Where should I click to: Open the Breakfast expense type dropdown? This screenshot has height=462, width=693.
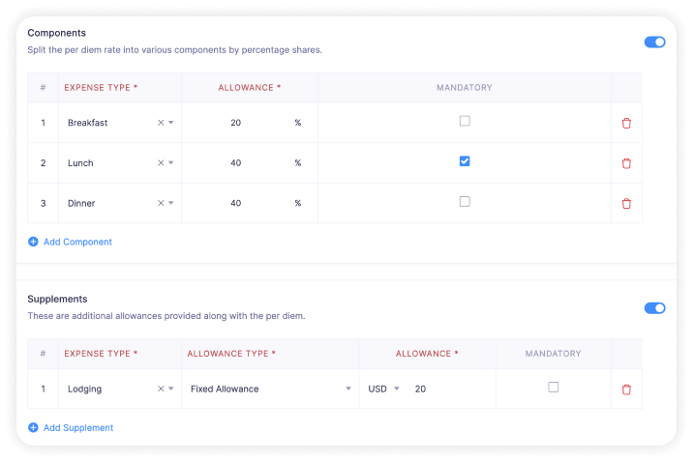(171, 123)
